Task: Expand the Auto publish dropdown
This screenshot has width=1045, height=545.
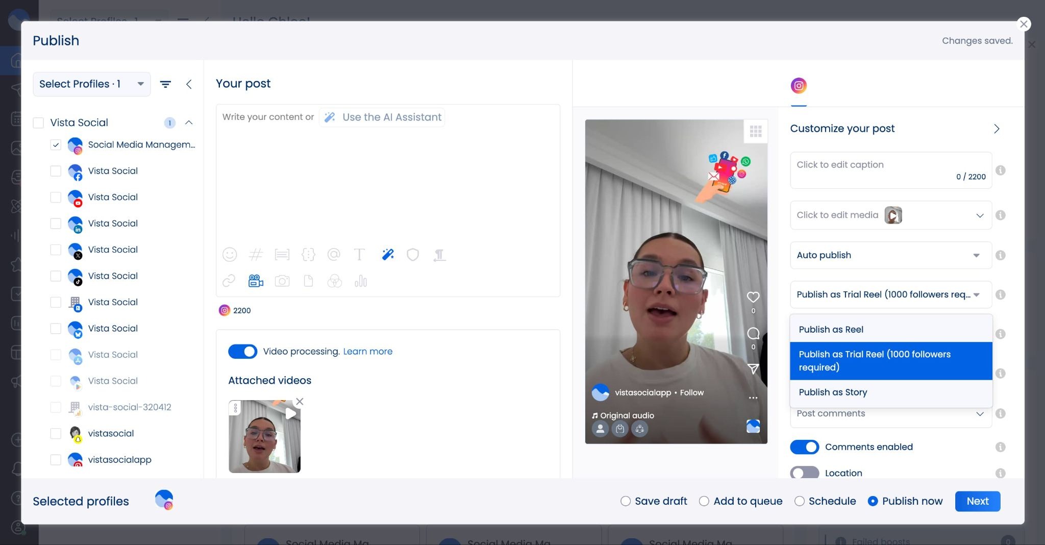Action: click(x=889, y=255)
